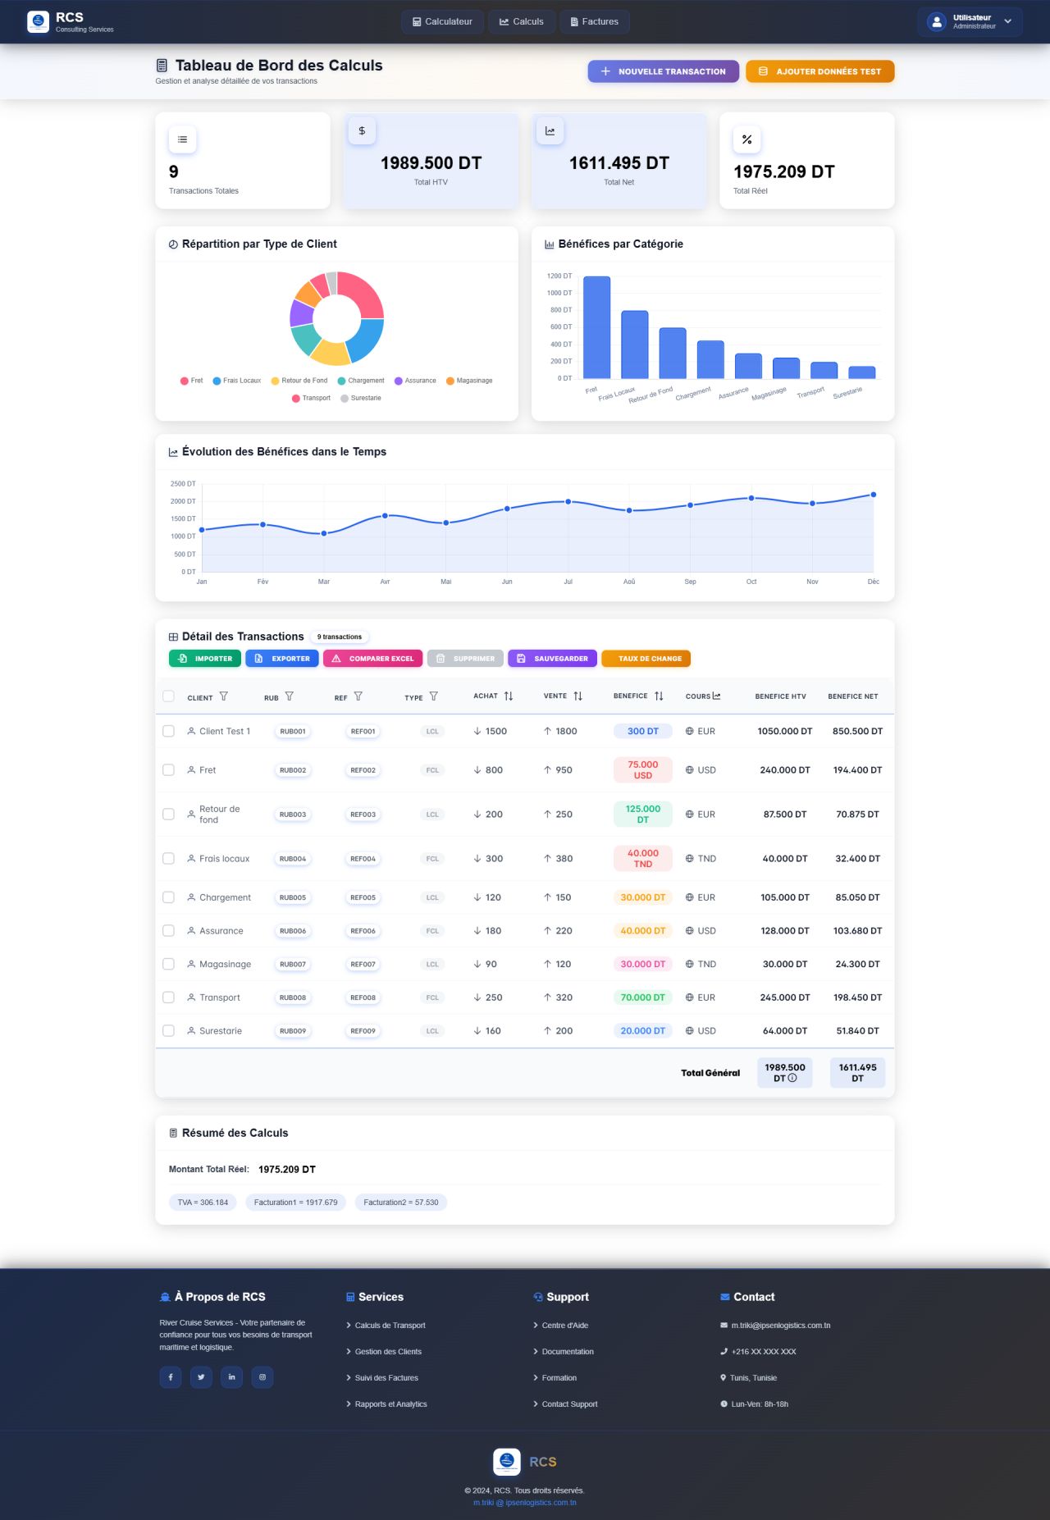The height and width of the screenshot is (1520, 1050).
Task: Click the list icon on Transactions Totales card
Action: click(182, 139)
